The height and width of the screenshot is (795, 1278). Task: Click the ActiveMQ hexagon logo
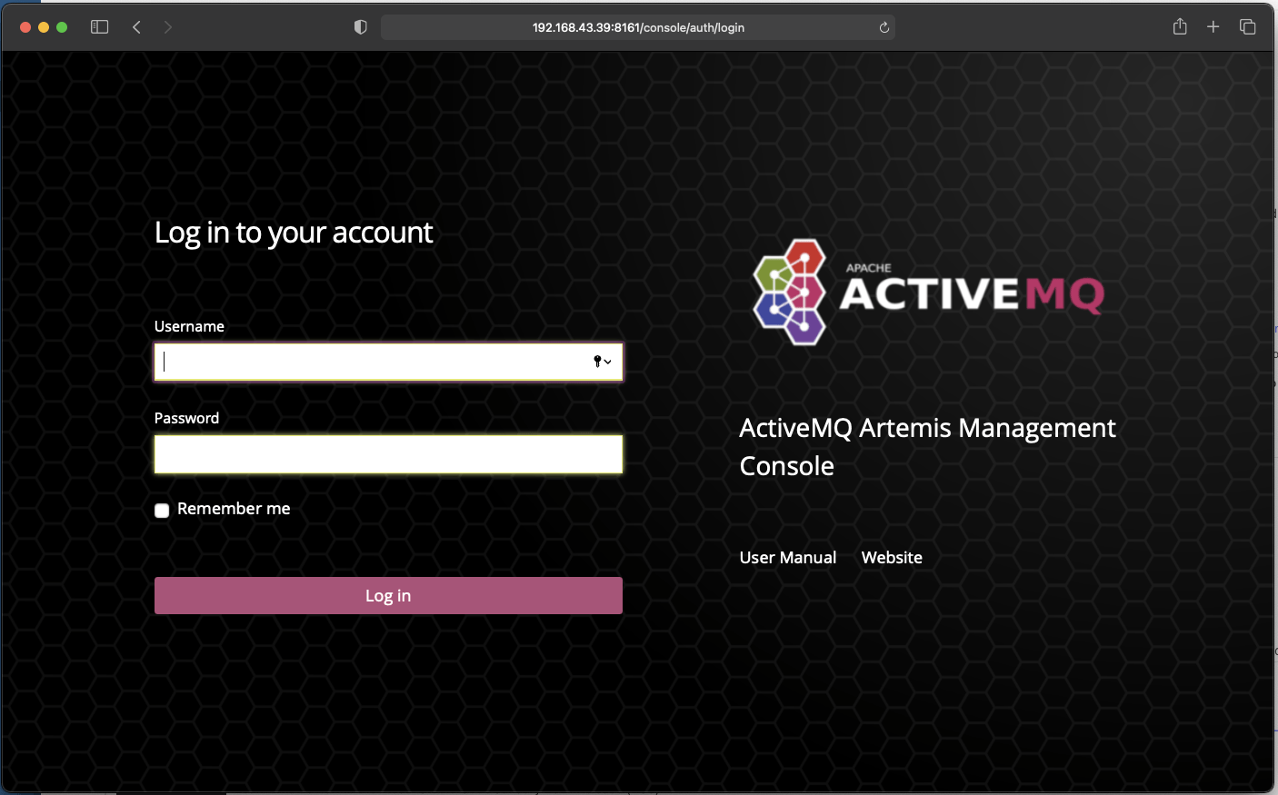[789, 292]
